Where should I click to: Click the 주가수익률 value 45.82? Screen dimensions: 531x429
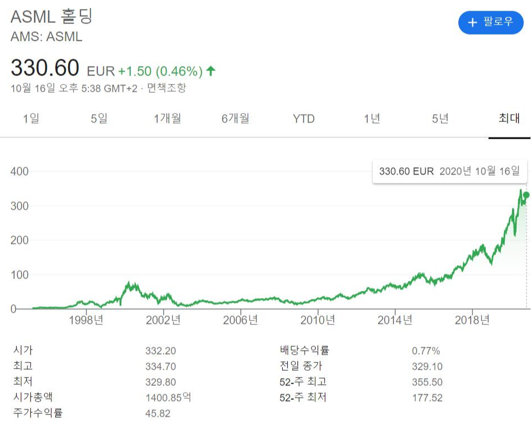tap(158, 413)
